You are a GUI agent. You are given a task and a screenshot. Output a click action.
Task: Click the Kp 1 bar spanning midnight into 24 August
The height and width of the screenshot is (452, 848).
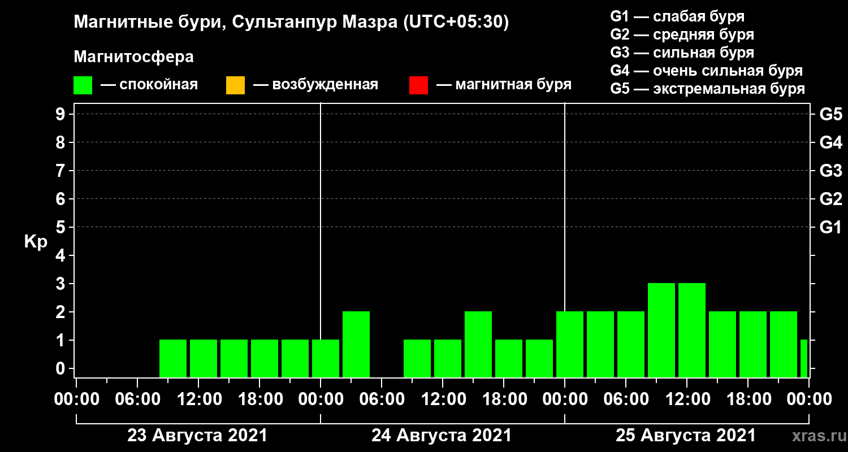point(326,358)
